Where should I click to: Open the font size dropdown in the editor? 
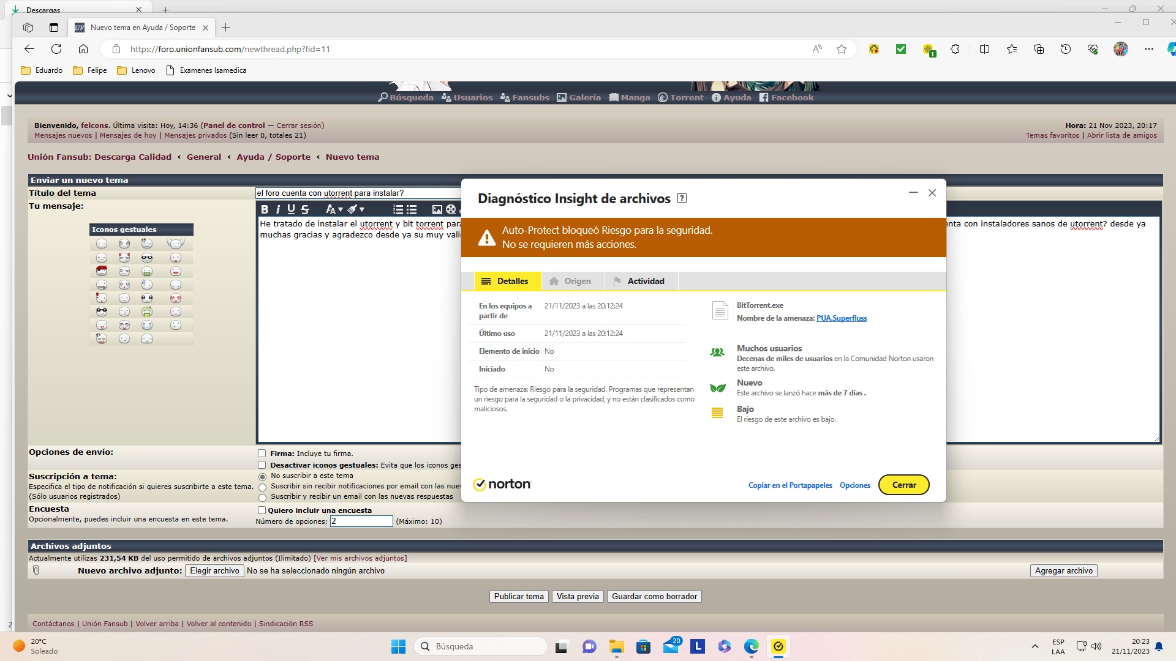(334, 209)
